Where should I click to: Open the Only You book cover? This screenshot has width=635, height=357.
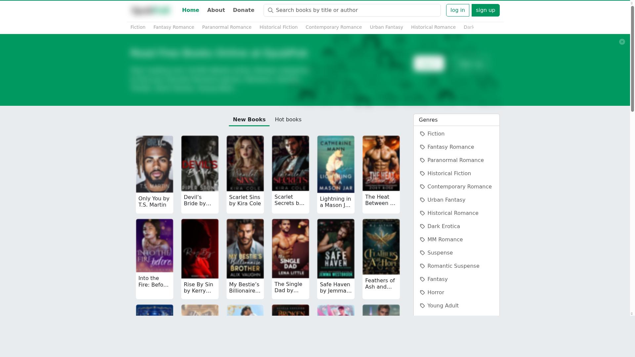click(154, 164)
